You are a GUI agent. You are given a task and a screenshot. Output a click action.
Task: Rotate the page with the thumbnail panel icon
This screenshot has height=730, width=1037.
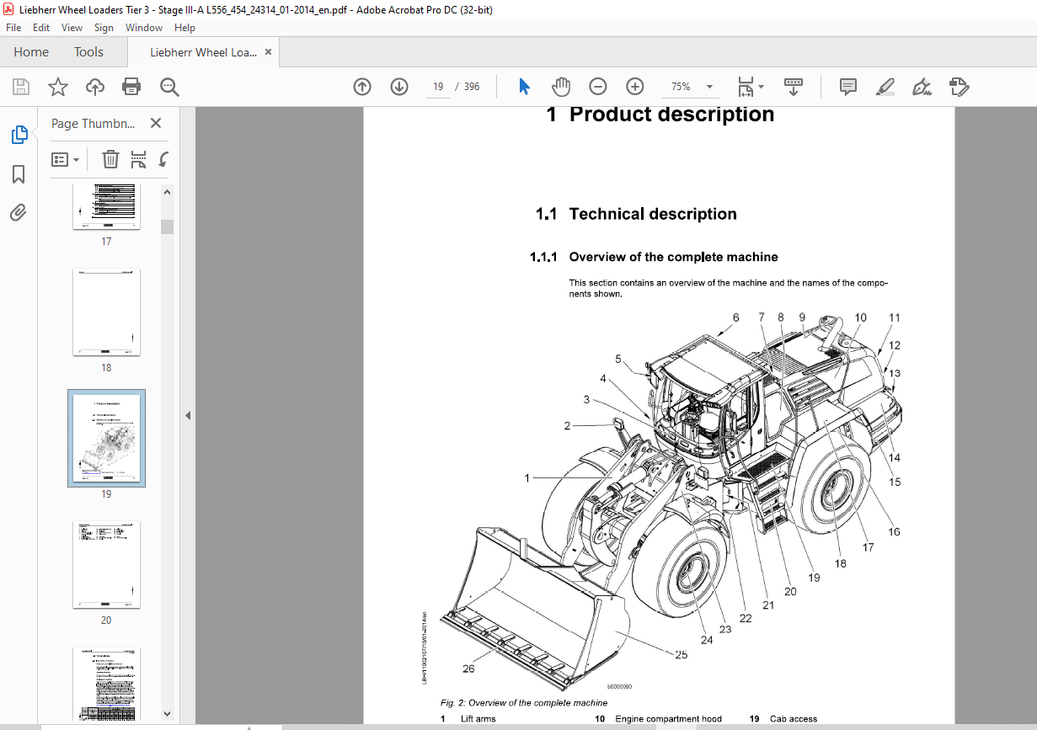[163, 159]
